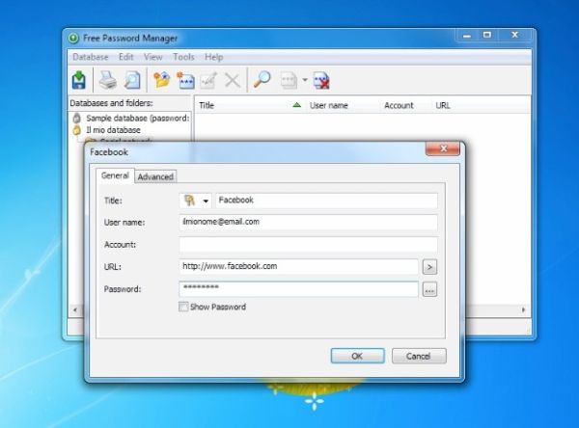The height and width of the screenshot is (428, 579).
Task: Click the copy password toolbar icon
Action: 289,80
